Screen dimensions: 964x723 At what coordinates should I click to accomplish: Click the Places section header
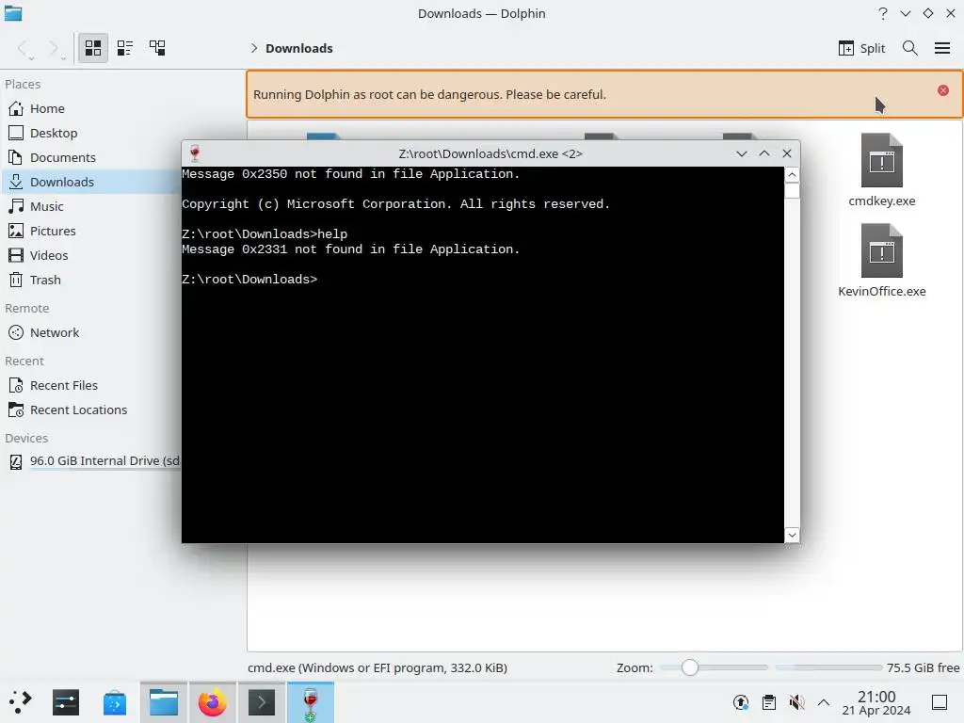pyautogui.click(x=23, y=84)
